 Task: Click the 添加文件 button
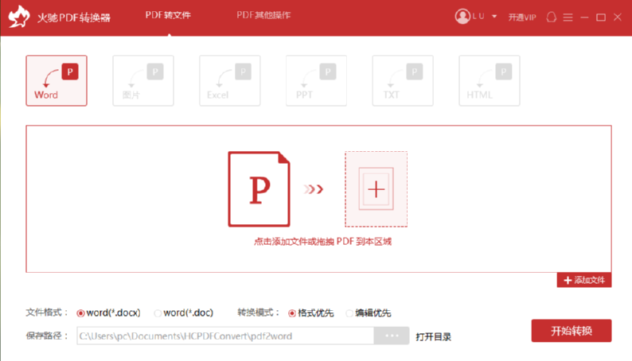584,280
